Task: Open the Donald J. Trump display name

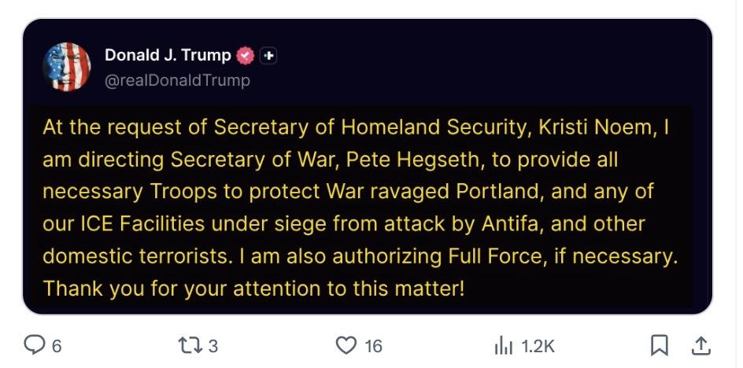Action: click(x=168, y=56)
